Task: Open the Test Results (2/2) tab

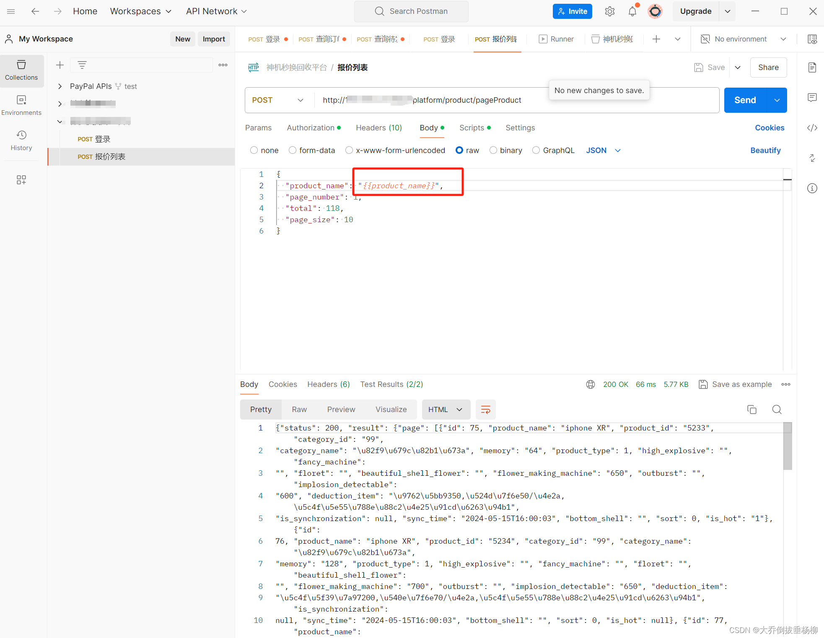Action: click(391, 384)
